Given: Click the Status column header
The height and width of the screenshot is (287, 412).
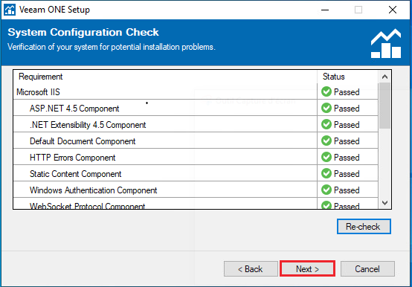Looking at the screenshot, I should [347, 77].
